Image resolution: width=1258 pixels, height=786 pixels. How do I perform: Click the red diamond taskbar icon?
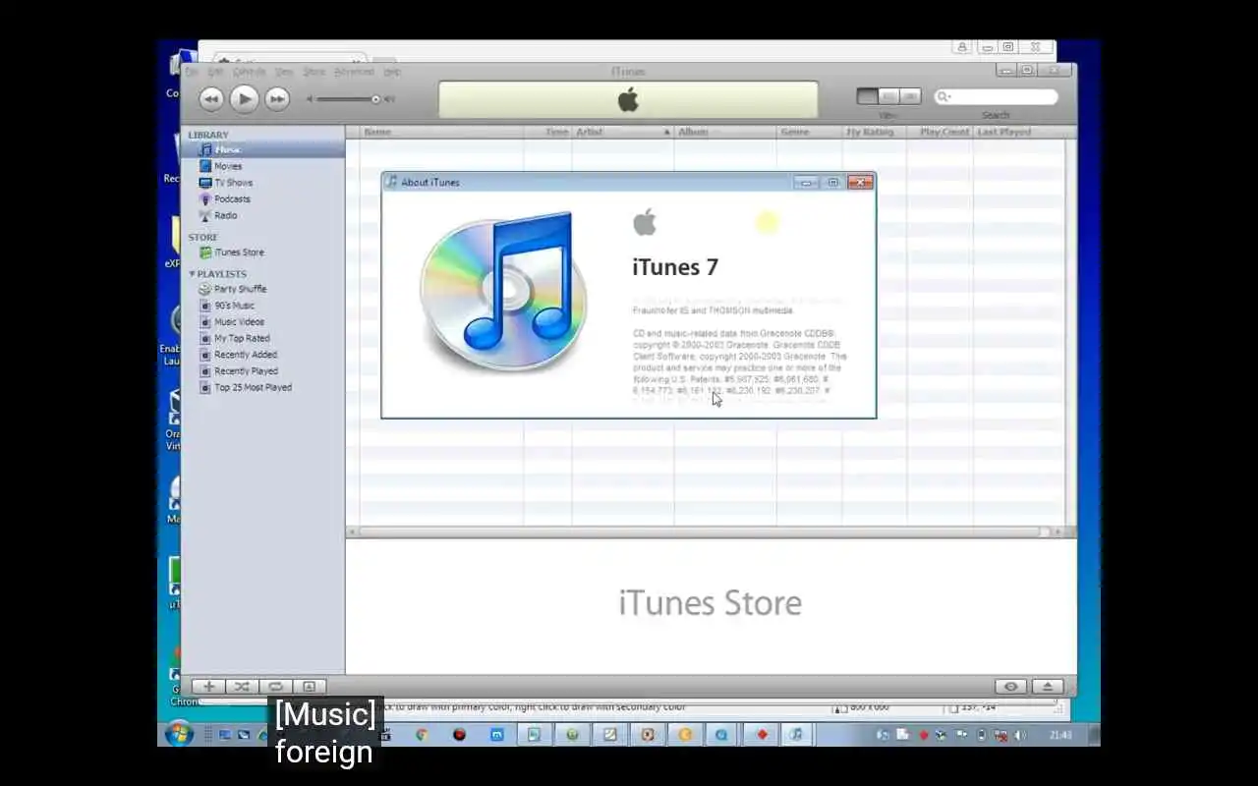click(x=761, y=734)
